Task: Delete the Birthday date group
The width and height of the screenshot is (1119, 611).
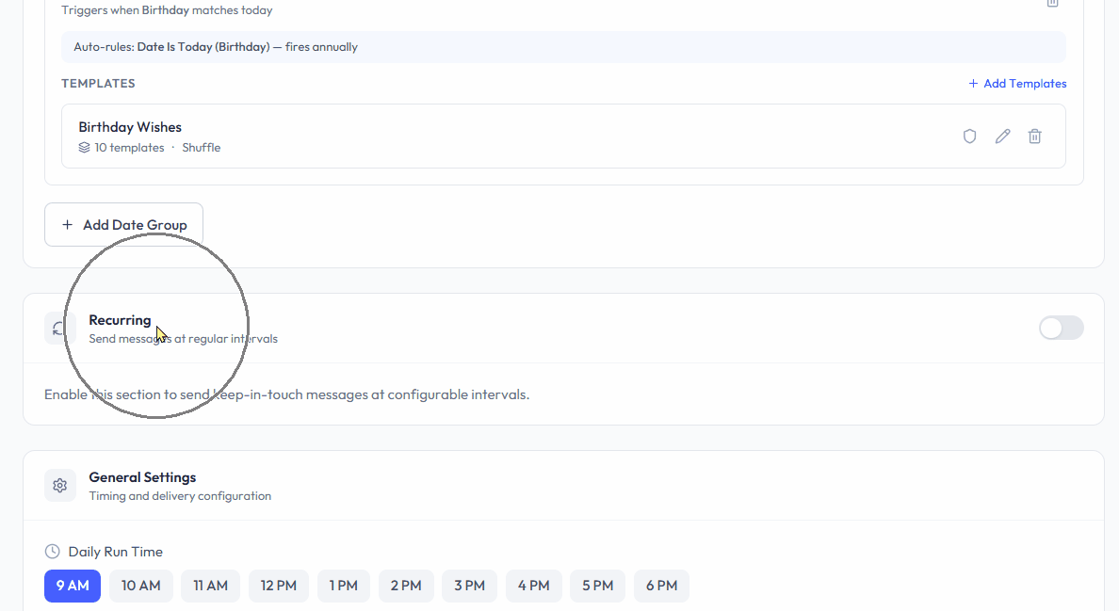Action: click(x=1052, y=4)
